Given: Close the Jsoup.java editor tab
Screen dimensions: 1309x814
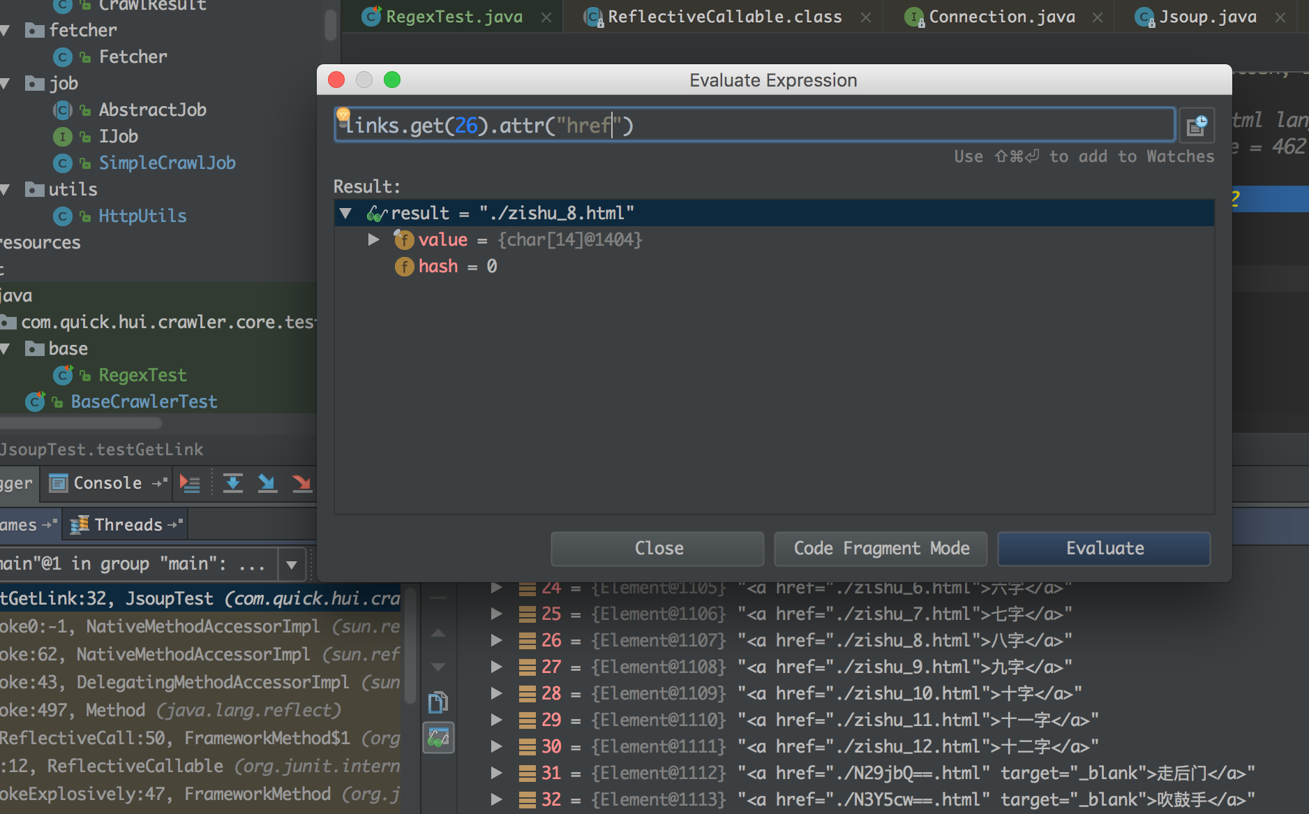Looking at the screenshot, I should coord(1280,17).
